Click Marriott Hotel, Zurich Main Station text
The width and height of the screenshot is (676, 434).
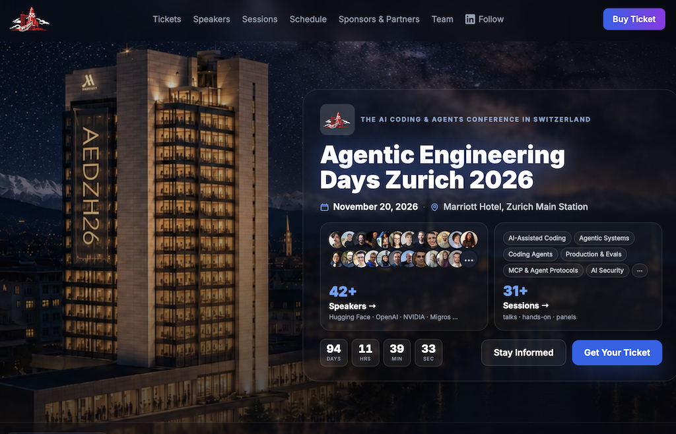coord(515,207)
